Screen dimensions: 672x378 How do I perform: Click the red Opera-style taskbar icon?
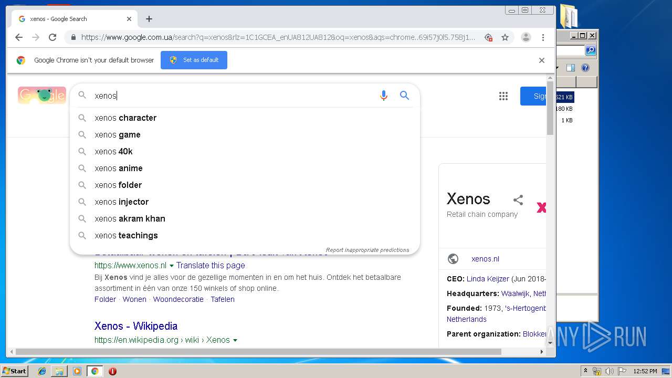coord(112,371)
